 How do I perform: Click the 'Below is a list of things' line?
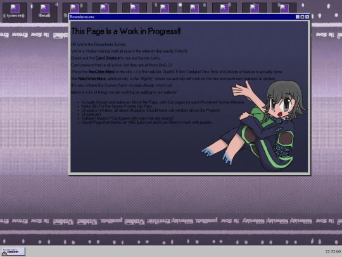125,92
